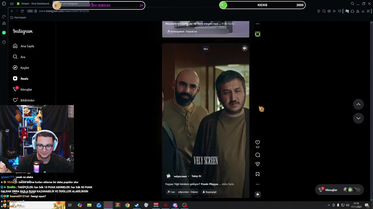Expand the technopatnet caption with daha fazla
373x209 pixels.
[228, 24]
